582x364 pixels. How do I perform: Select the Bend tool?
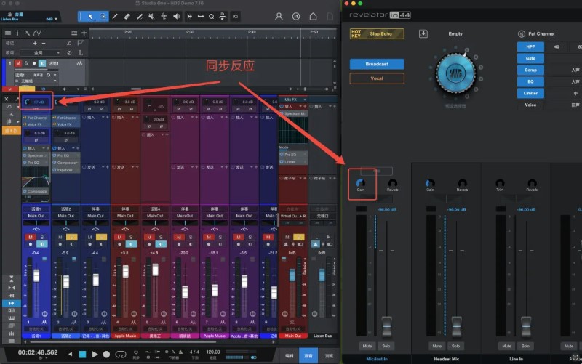[x=164, y=16]
